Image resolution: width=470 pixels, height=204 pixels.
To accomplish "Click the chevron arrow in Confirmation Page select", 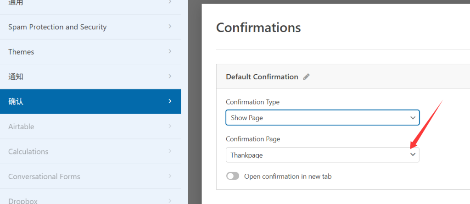I will [x=413, y=155].
